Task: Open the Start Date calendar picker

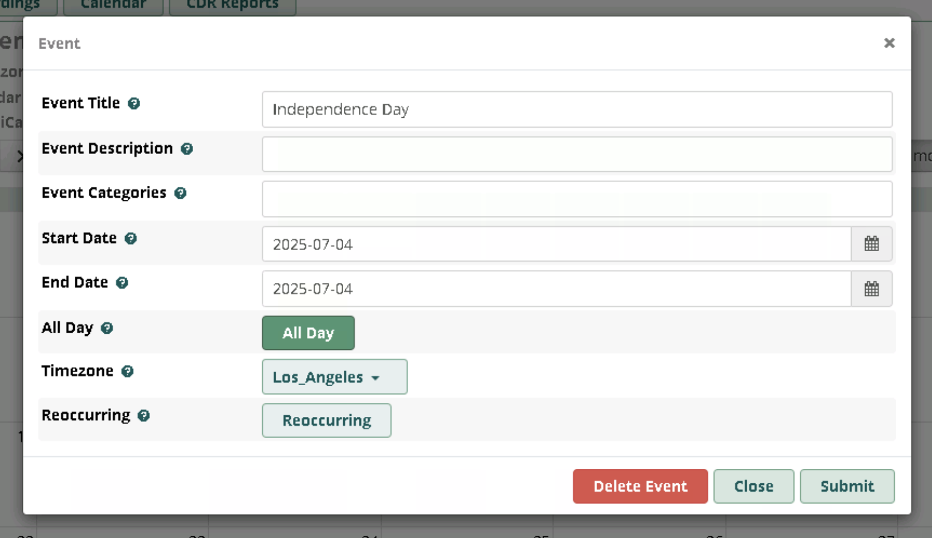Action: [x=872, y=244]
